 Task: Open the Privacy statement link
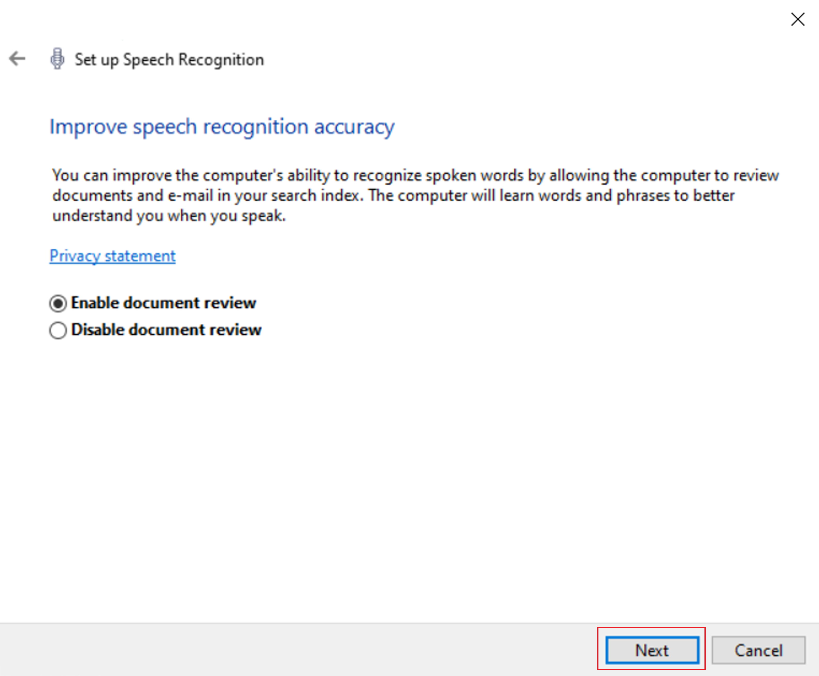click(112, 256)
